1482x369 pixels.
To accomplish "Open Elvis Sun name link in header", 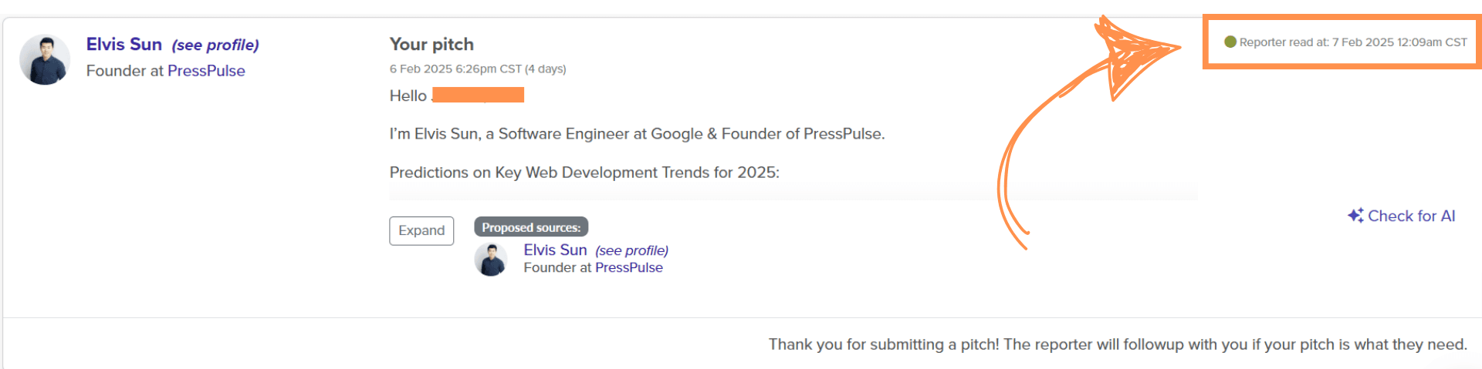I will coord(124,44).
